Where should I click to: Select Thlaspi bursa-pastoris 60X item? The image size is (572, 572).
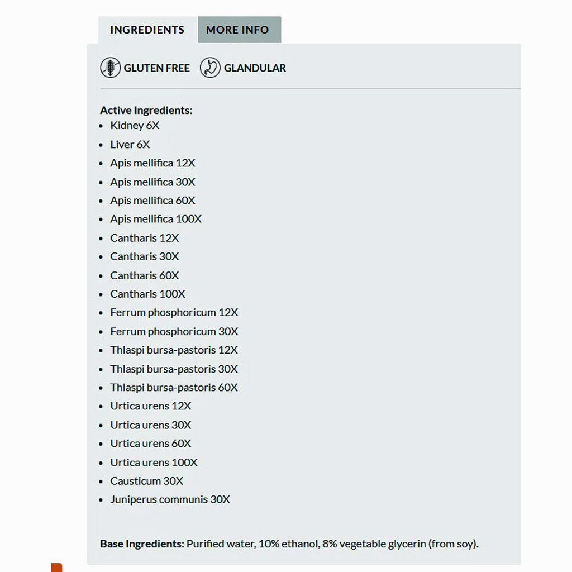click(x=174, y=387)
